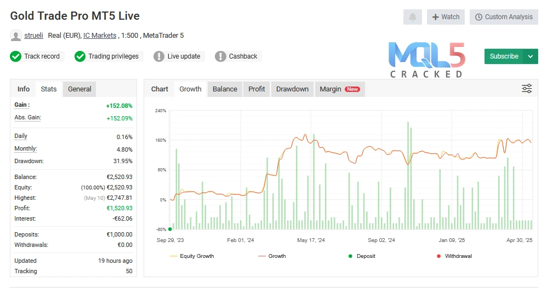The width and height of the screenshot is (547, 288).
Task: Switch to the Stats tab
Action: [48, 89]
